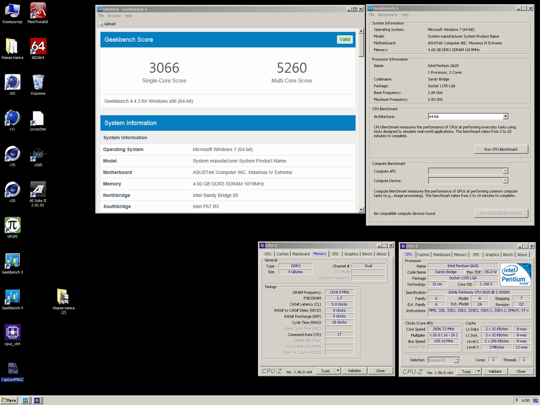
Task: Open the Geekbench 3 desktop shortcut
Action: click(x=12, y=263)
